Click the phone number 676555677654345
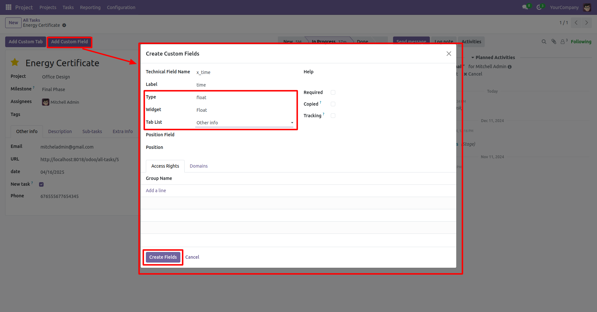The image size is (597, 312). point(59,196)
